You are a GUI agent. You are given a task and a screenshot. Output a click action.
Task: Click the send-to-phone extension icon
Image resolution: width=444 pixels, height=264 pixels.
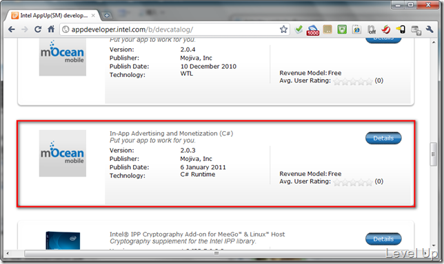coord(401,30)
